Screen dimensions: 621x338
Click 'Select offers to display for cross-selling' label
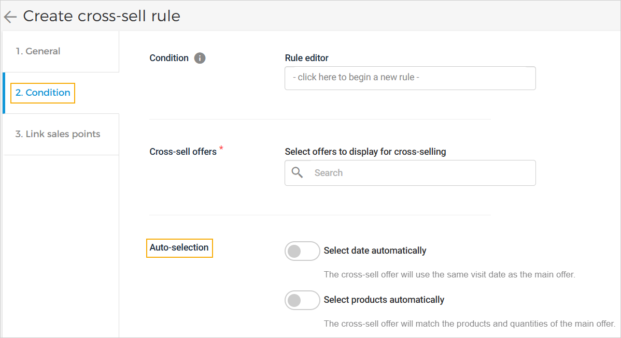click(x=365, y=152)
